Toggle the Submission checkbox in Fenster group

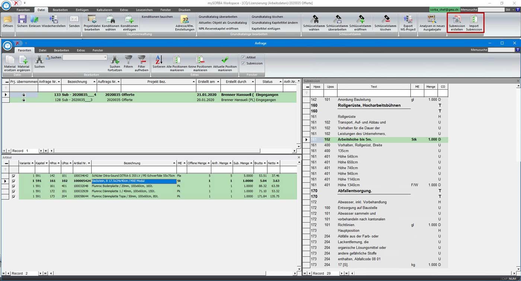pos(243,63)
